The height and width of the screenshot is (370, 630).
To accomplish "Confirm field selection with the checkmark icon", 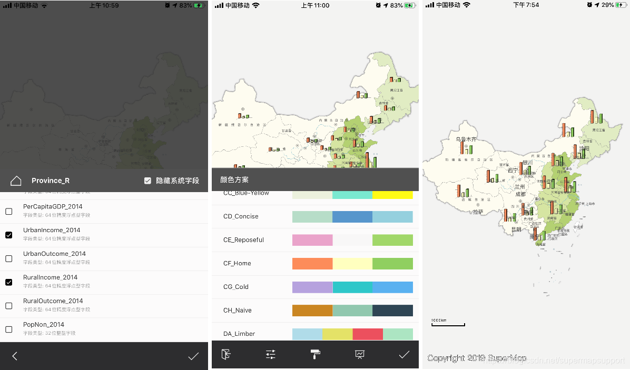I will coord(193,356).
